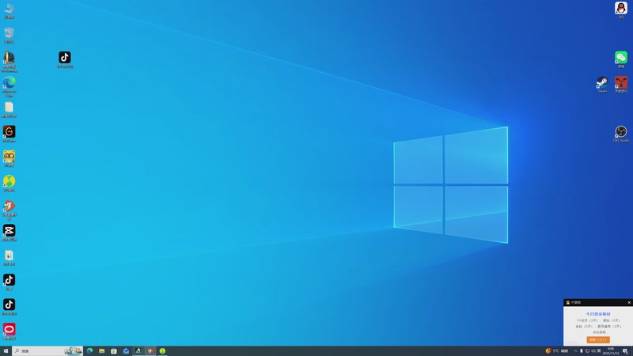633x356 pixels.
Task: Open the QQ penguin desktop icon
Action: click(621, 9)
